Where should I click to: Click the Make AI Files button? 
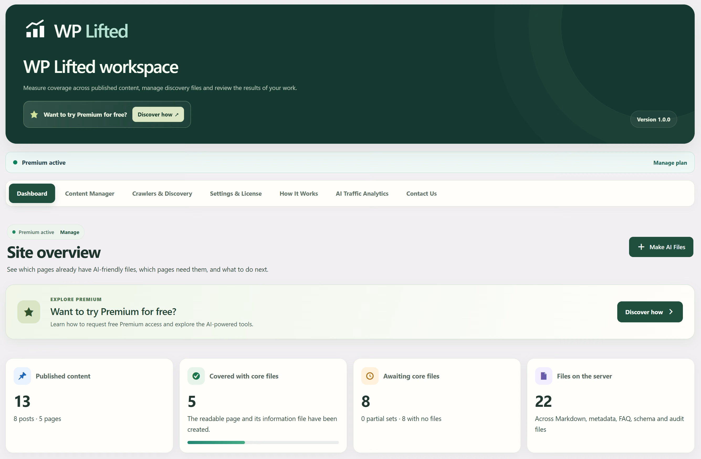tap(661, 247)
